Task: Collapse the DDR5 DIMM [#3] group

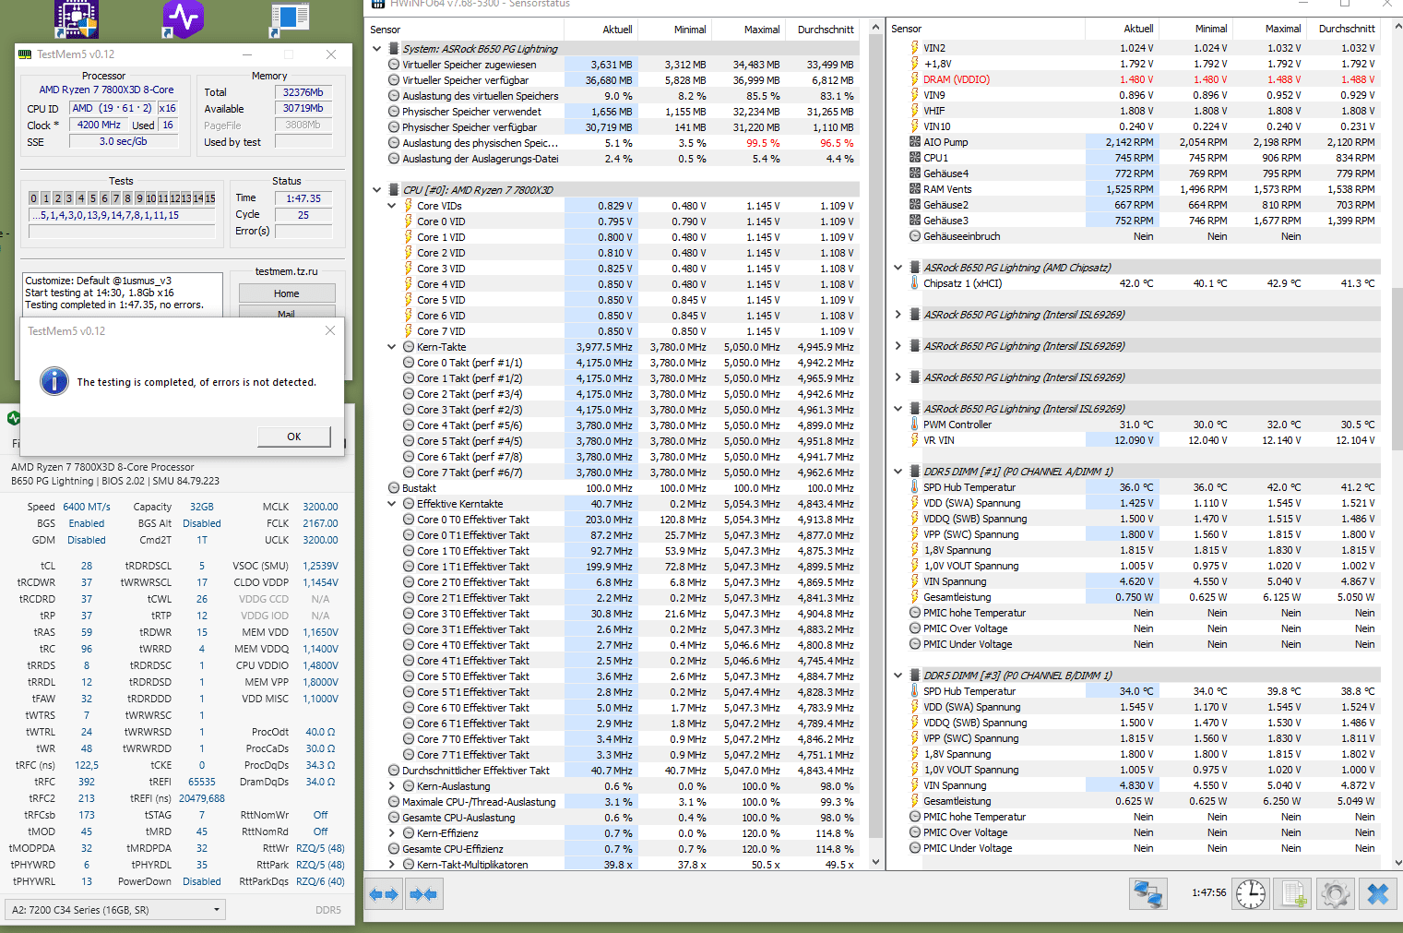Action: [x=898, y=676]
